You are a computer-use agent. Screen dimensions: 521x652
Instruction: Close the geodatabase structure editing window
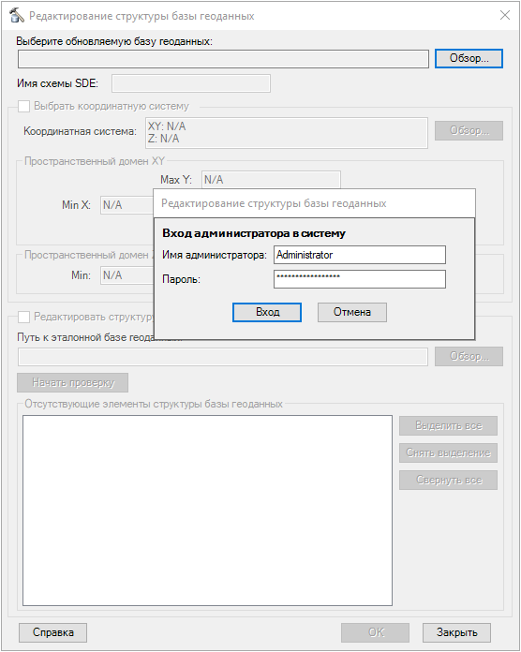(x=505, y=15)
